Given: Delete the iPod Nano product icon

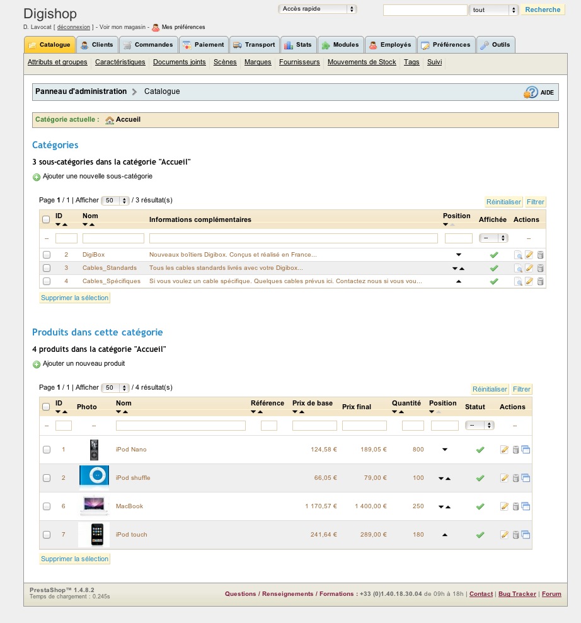Looking at the screenshot, I should [x=515, y=450].
